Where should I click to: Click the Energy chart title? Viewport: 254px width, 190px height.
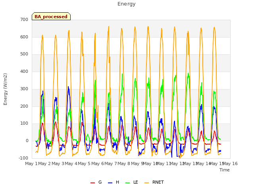(127, 4)
